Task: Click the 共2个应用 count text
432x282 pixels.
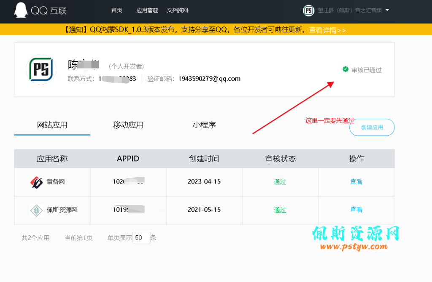Action: 35,238
